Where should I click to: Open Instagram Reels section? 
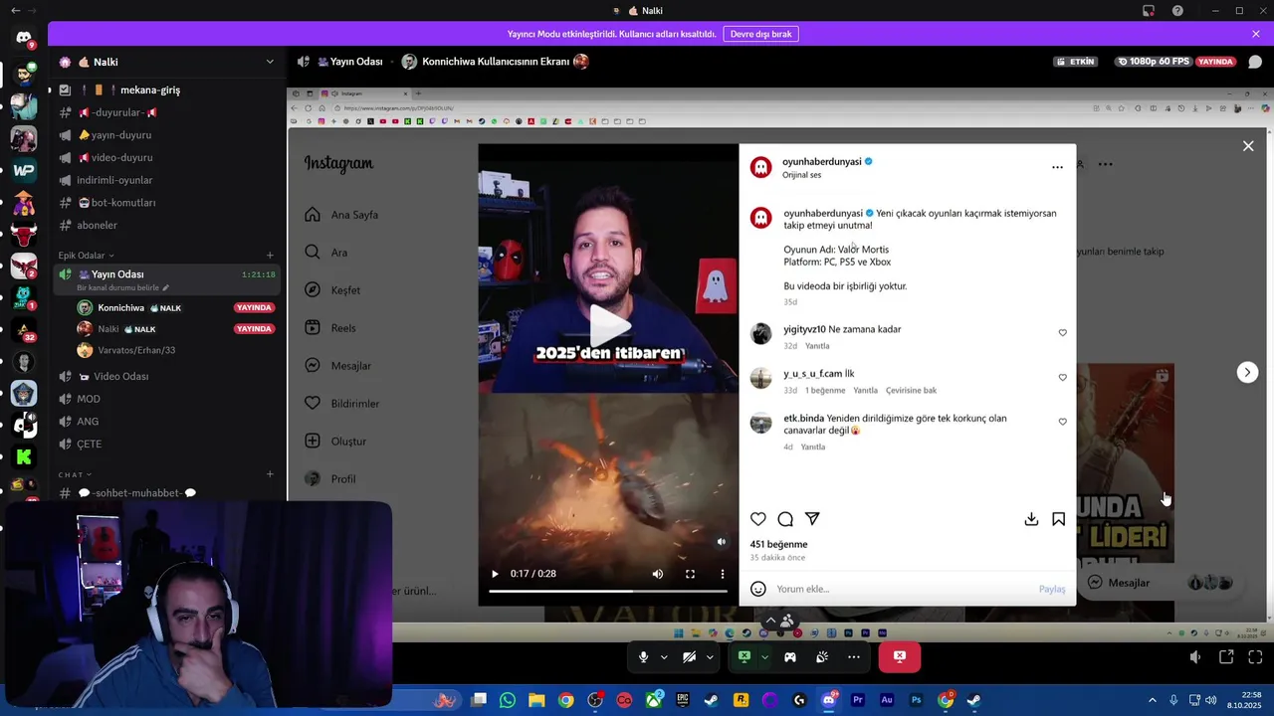[x=331, y=328]
